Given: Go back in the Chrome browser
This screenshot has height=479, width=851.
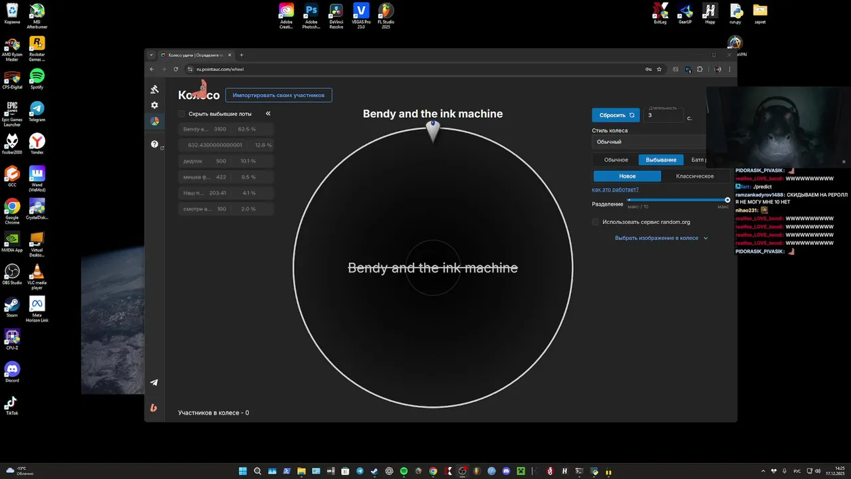Looking at the screenshot, I should tap(152, 69).
